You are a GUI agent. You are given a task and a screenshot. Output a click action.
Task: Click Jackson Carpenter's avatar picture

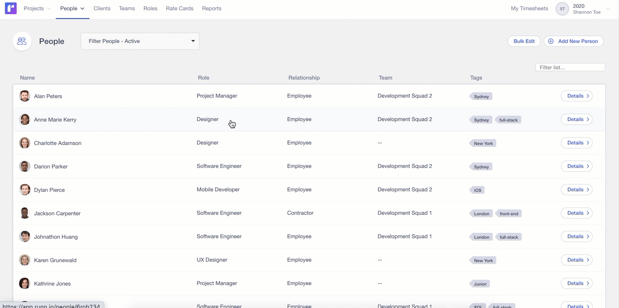pos(24,213)
